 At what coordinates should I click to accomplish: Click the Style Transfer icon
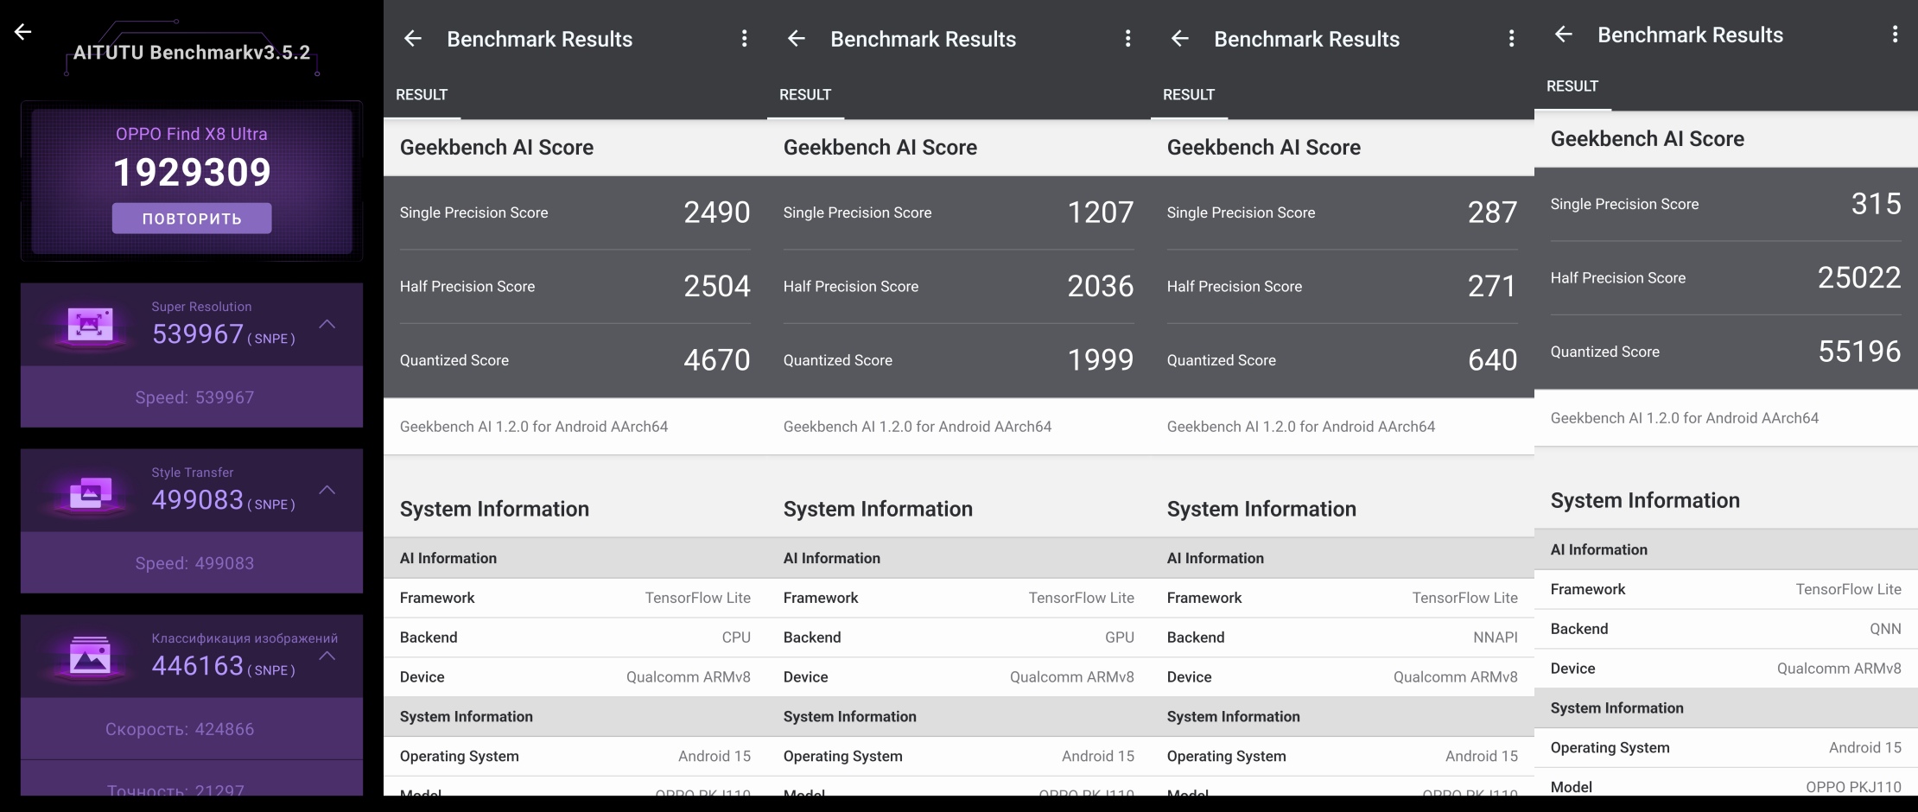pyautogui.click(x=91, y=492)
